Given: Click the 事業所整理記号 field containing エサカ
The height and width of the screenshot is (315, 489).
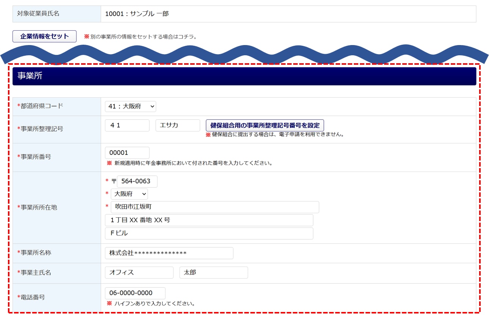Looking at the screenshot, I should tap(178, 125).
